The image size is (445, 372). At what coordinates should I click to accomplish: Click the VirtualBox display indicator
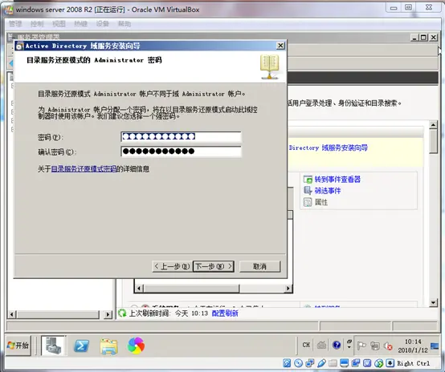(x=345, y=363)
